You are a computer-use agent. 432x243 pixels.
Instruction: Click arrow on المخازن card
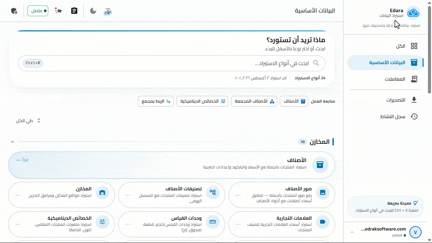point(18,195)
